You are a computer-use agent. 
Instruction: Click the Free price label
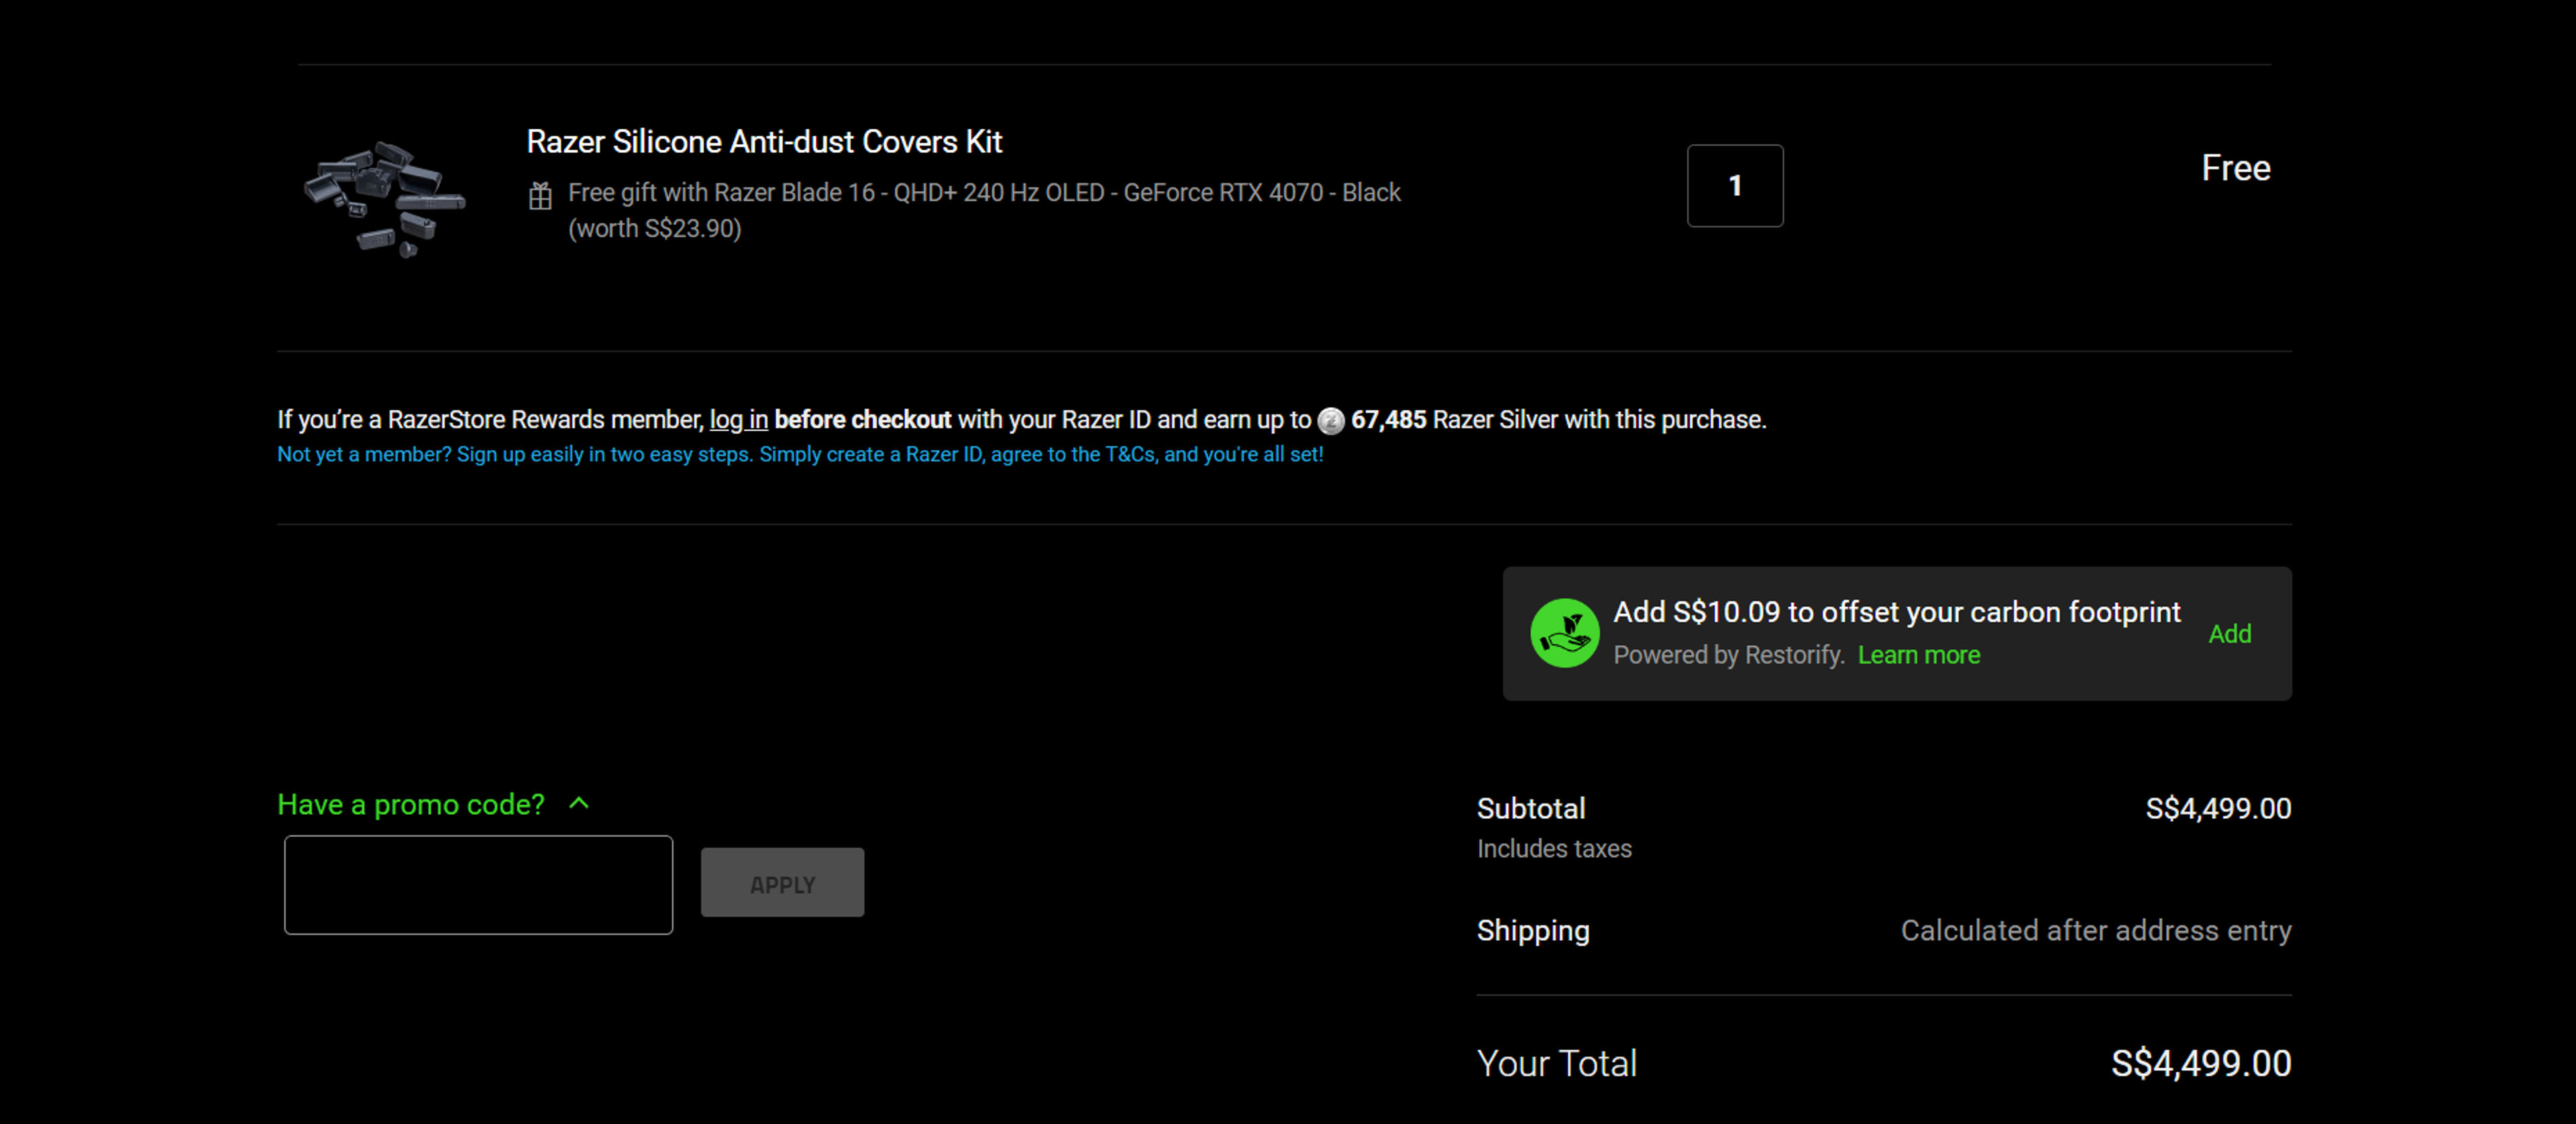tap(2235, 168)
